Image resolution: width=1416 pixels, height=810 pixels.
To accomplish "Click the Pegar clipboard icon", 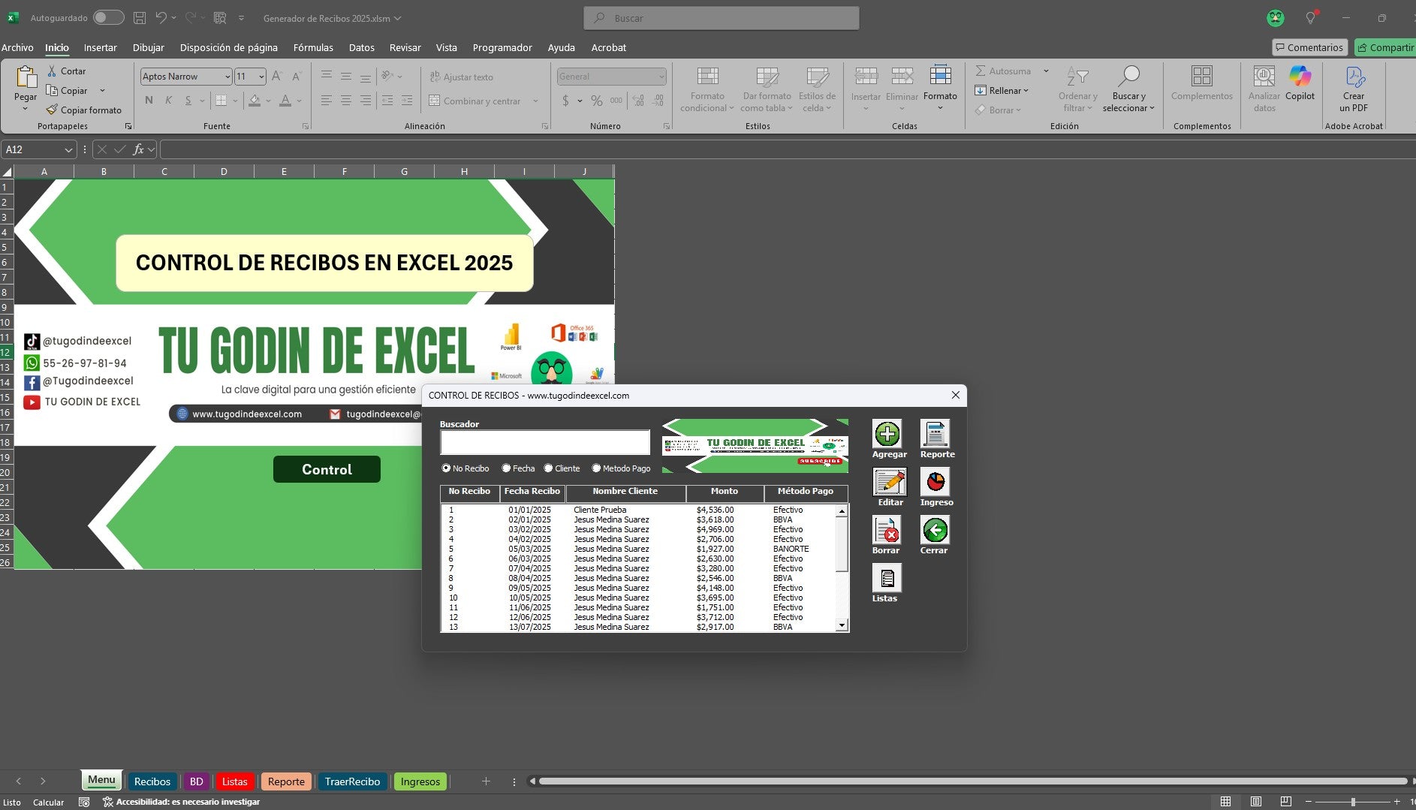I will pos(26,77).
